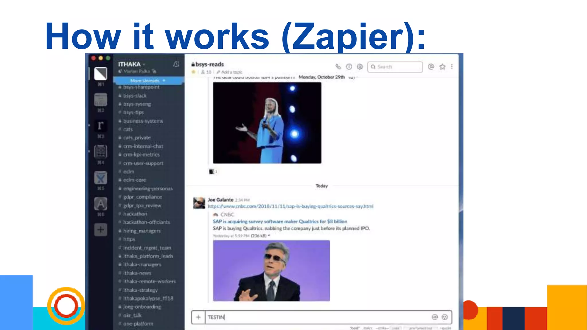The width and height of the screenshot is (587, 330).
Task: Open the ITHAKA workspace menu
Action: pyautogui.click(x=132, y=64)
